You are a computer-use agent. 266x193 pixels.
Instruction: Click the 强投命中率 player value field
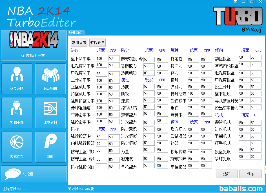[102, 121]
